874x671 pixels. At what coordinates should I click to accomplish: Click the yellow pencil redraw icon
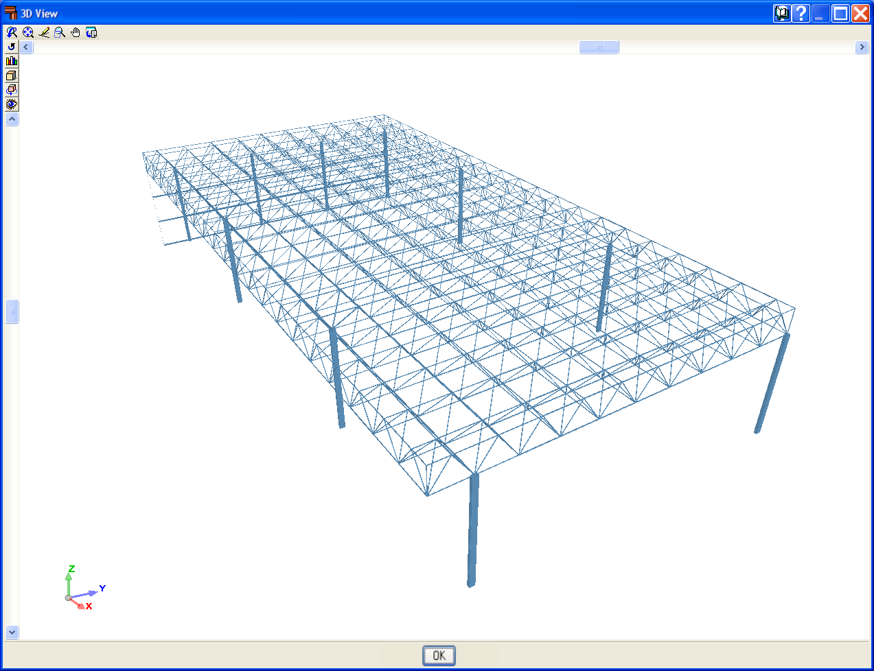(44, 32)
